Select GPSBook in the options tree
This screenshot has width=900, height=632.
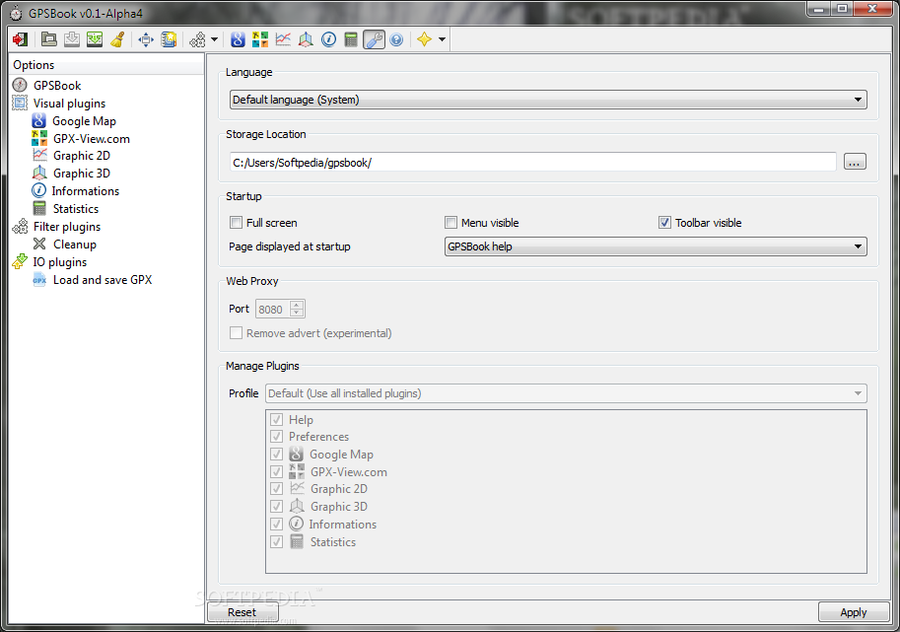[x=57, y=86]
